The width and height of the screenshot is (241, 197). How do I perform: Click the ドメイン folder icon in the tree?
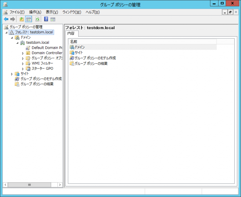pyautogui.click(x=17, y=38)
